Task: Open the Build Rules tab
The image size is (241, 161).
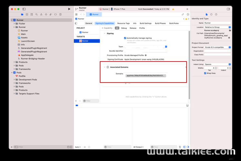Action: [174, 23]
